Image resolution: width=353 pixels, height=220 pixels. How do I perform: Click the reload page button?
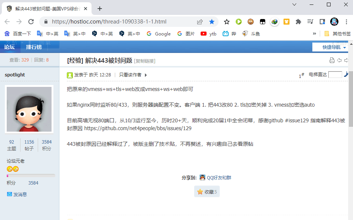[31, 22]
